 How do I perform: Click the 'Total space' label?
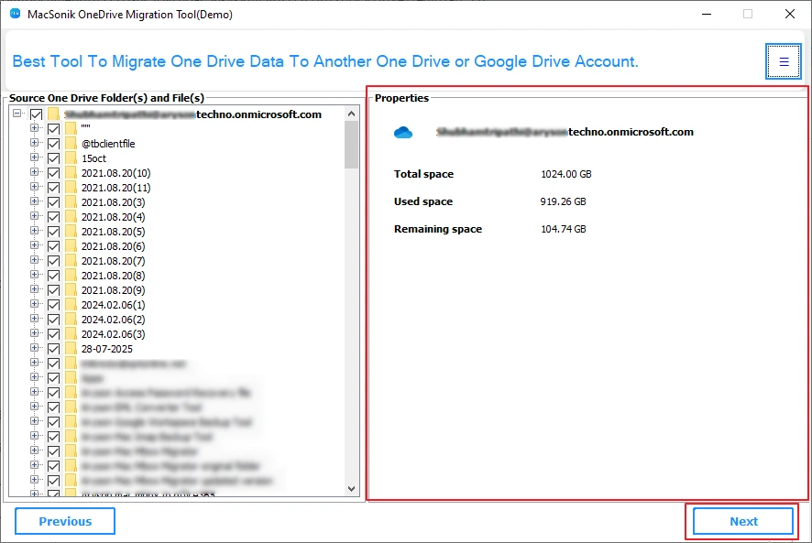pos(423,174)
